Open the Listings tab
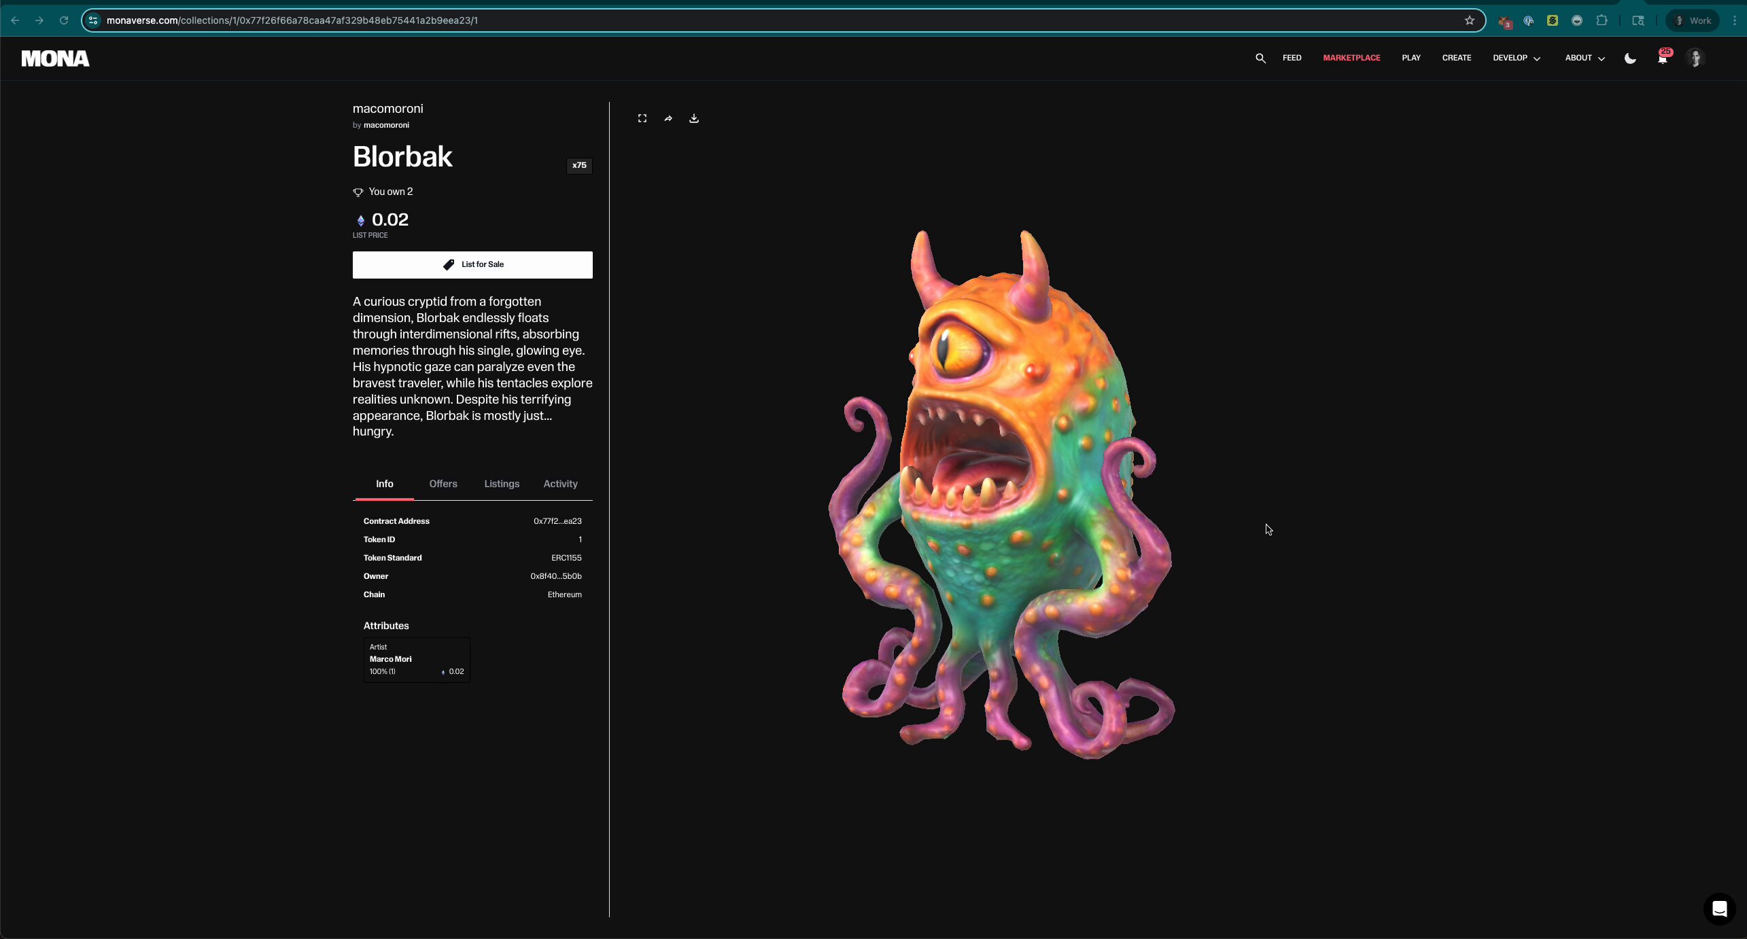Image resolution: width=1747 pixels, height=939 pixels. [502, 484]
